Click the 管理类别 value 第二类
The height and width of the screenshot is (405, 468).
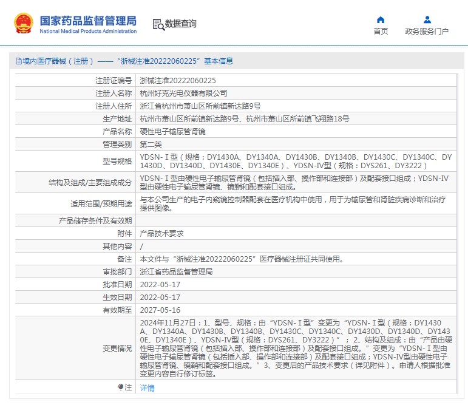click(x=151, y=144)
